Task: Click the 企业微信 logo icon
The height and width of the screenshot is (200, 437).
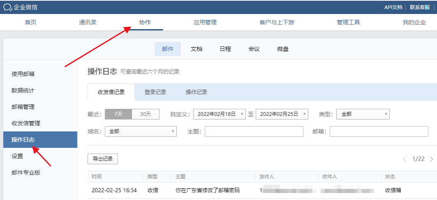Action: click(x=8, y=7)
